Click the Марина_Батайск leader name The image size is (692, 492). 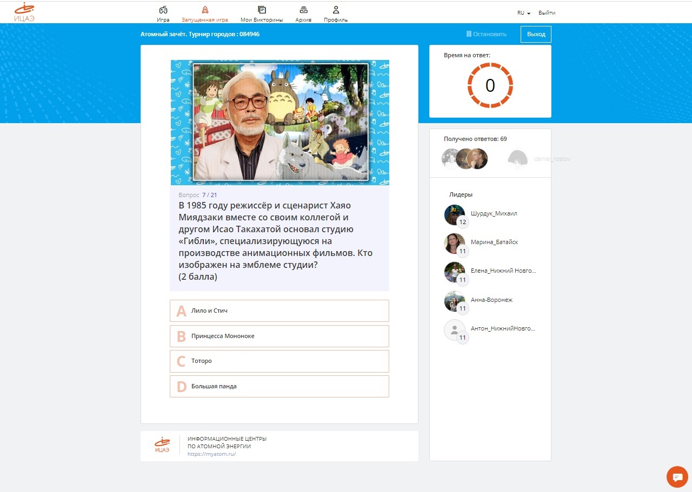point(495,242)
